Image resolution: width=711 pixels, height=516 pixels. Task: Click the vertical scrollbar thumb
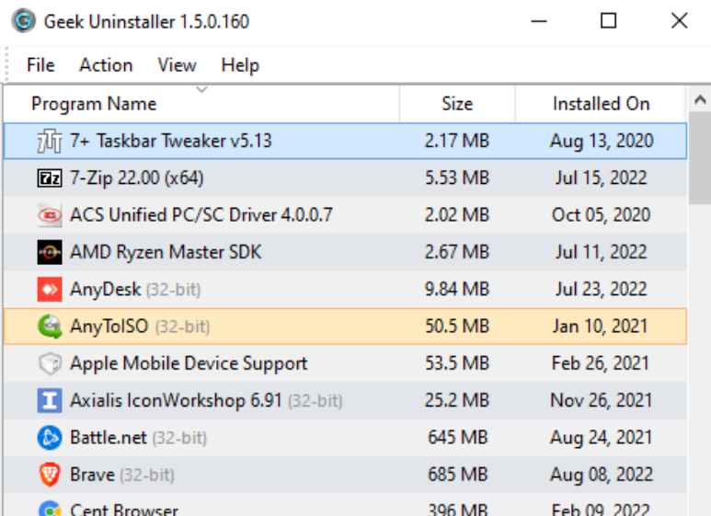pyautogui.click(x=700, y=158)
